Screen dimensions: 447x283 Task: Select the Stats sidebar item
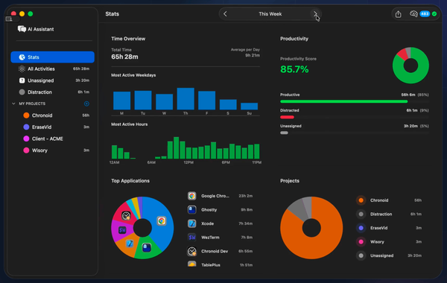click(x=52, y=57)
